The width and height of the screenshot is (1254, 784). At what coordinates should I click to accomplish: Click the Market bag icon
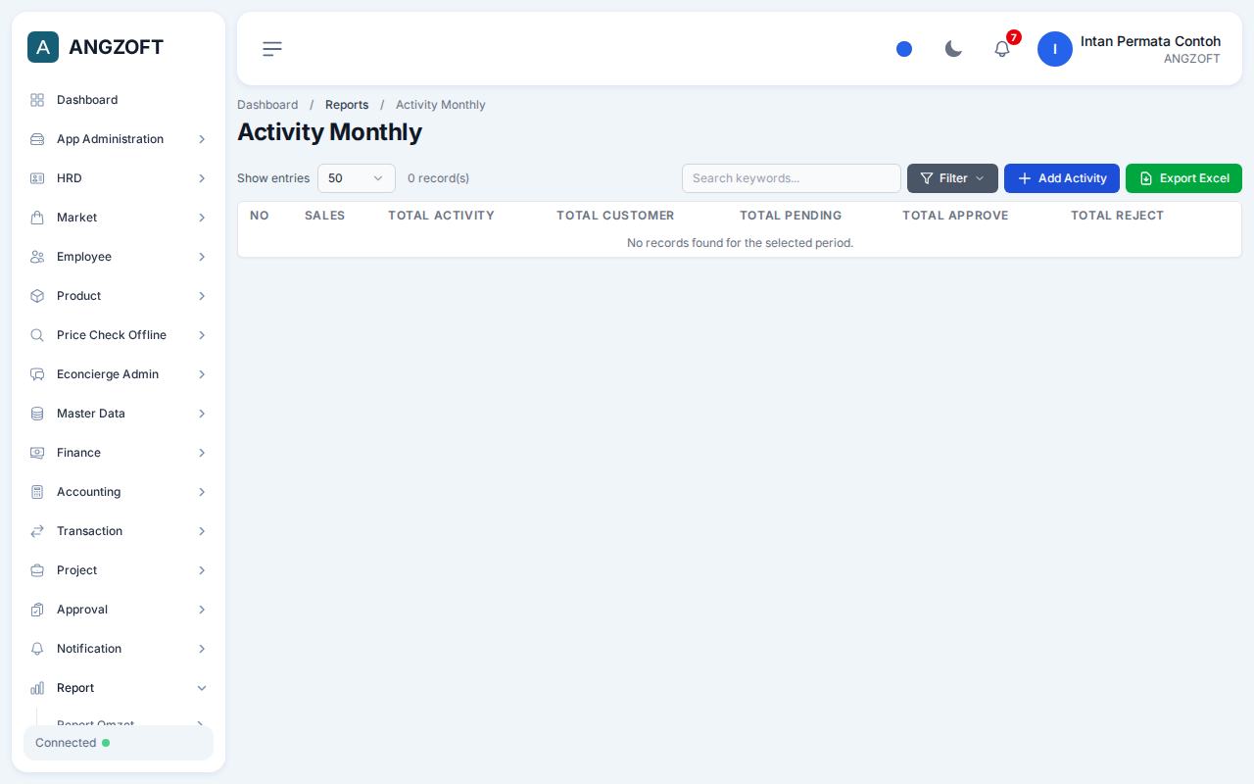[x=37, y=218]
